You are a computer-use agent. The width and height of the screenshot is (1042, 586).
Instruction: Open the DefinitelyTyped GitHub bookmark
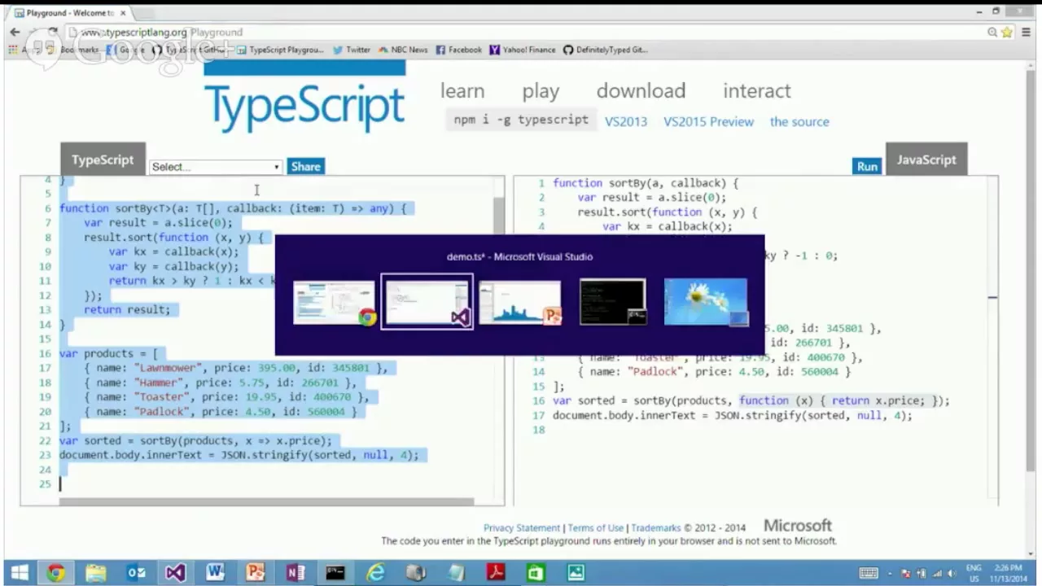(x=605, y=50)
